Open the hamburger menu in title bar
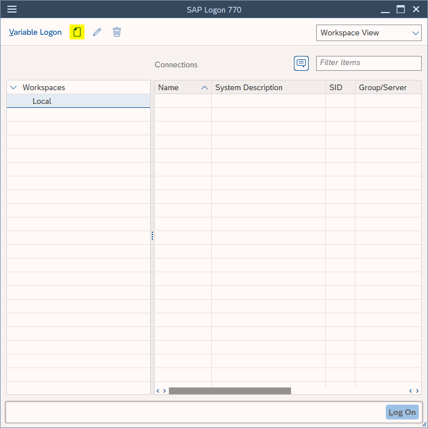Screen dimensions: 428x428 tap(12, 9)
